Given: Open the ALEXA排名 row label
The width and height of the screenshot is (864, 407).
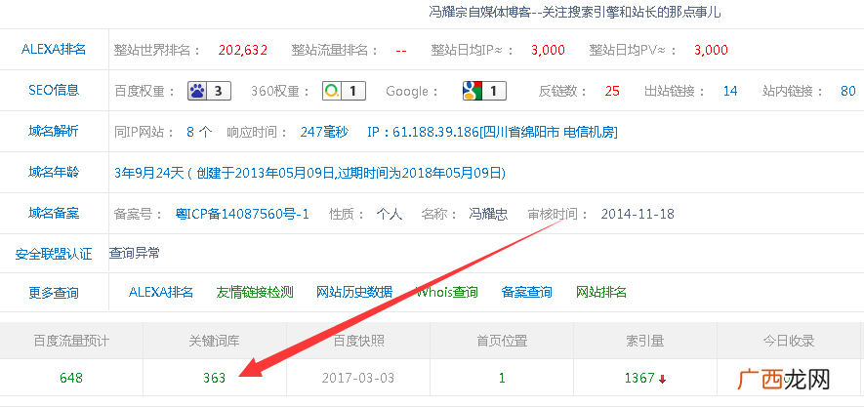Looking at the screenshot, I should (x=54, y=49).
